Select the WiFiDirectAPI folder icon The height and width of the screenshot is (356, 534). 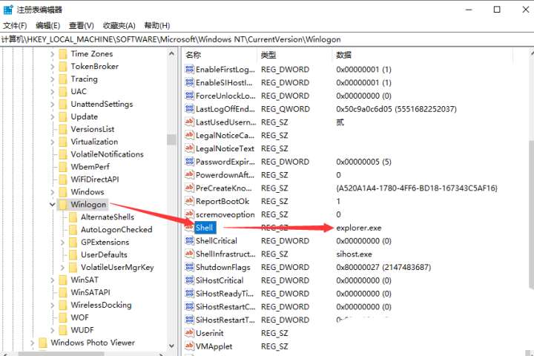[x=63, y=179]
